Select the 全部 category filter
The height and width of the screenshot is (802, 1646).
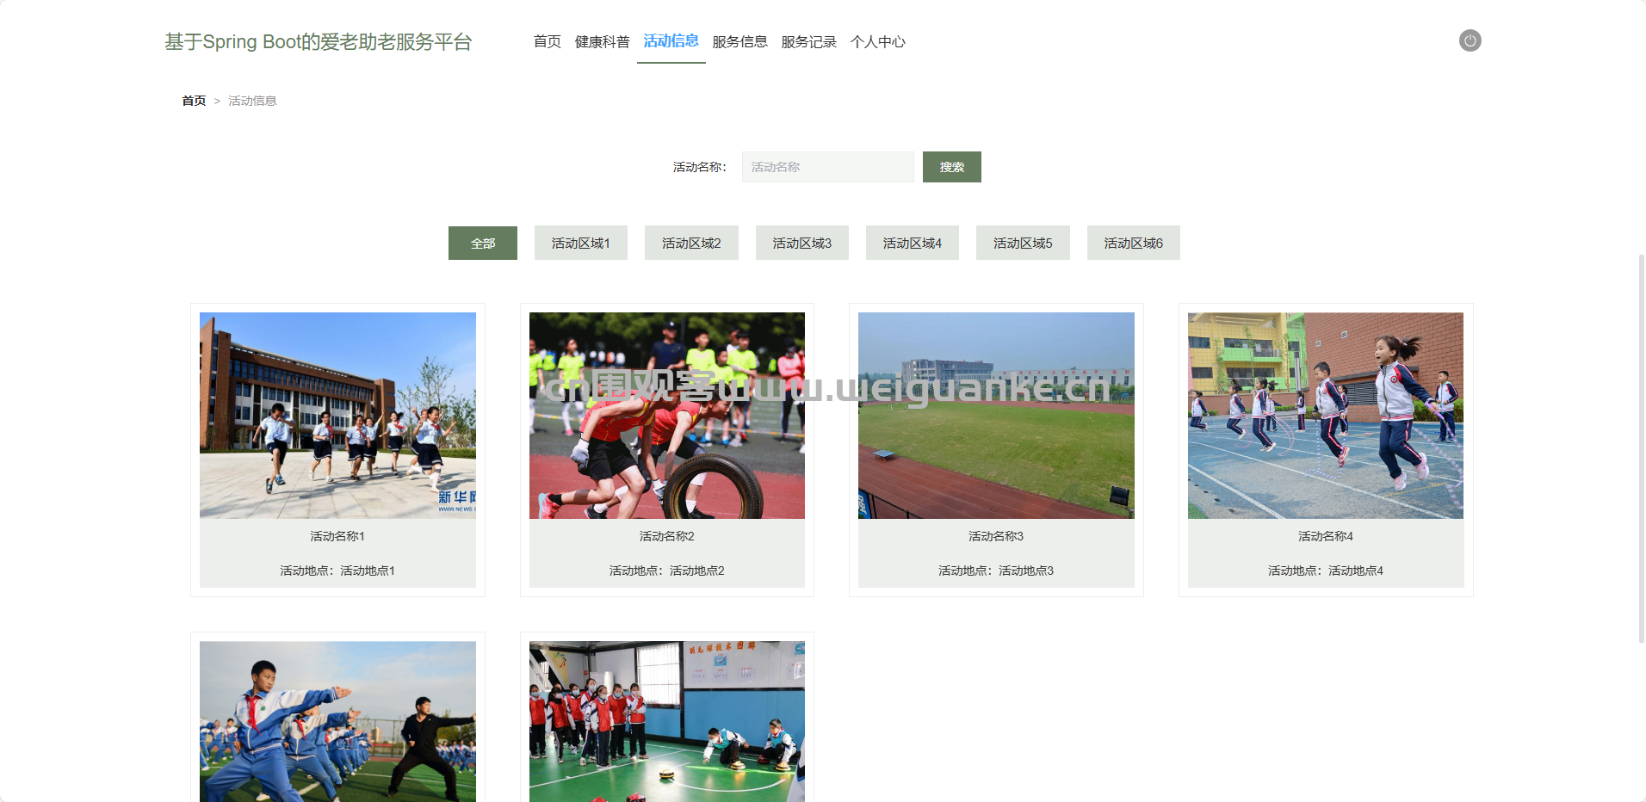coord(482,244)
